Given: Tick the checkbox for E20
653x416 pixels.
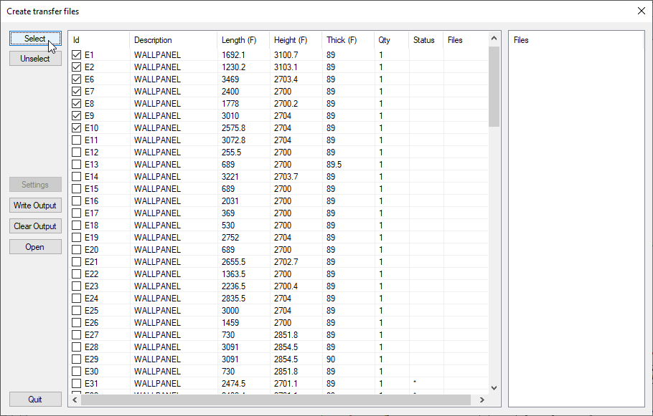Looking at the screenshot, I should 77,250.
